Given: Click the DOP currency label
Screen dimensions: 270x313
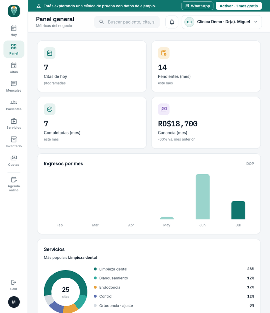Looking at the screenshot, I should (250, 164).
